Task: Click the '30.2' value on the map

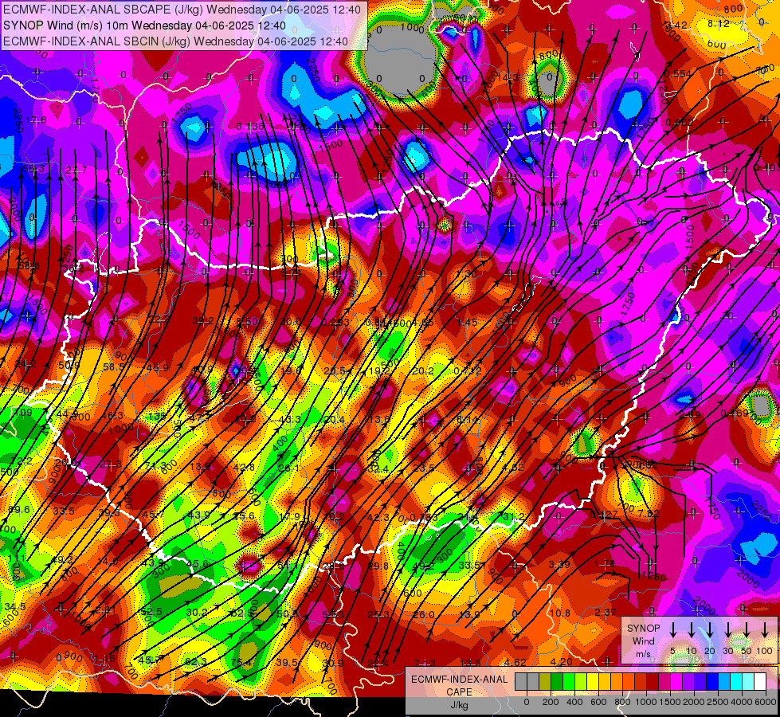Action: (x=197, y=613)
